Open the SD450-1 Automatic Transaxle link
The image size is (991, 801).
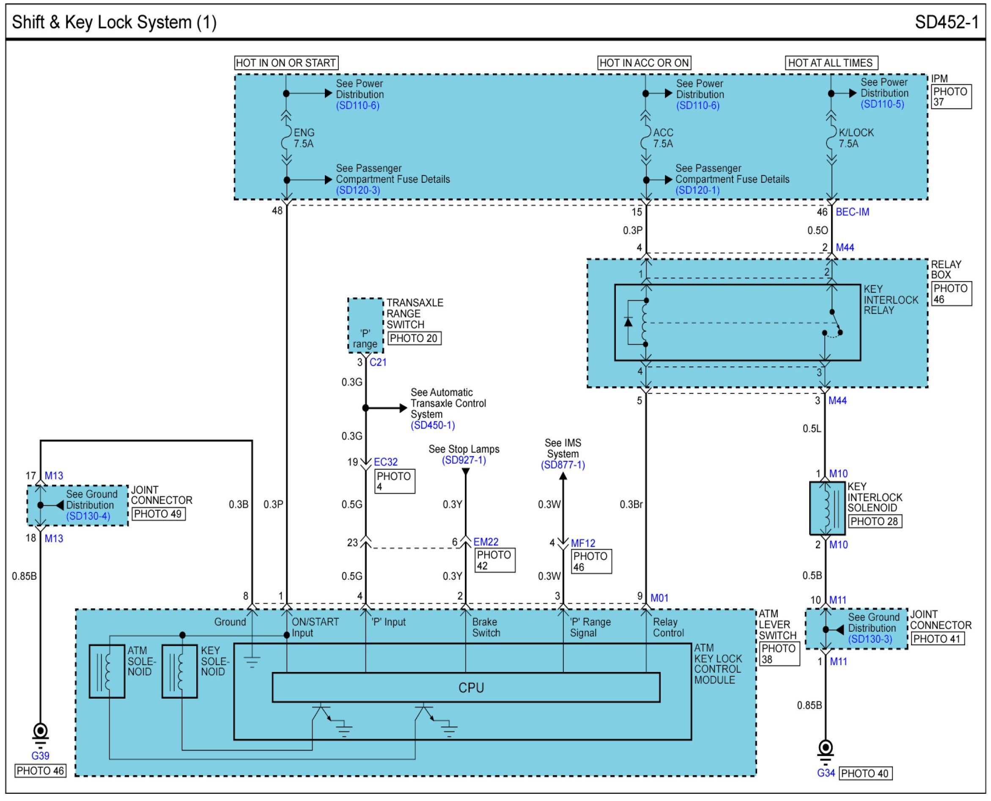point(433,425)
